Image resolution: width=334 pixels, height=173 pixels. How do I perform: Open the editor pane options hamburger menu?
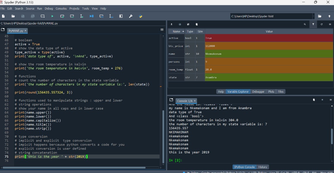pos(162,30)
